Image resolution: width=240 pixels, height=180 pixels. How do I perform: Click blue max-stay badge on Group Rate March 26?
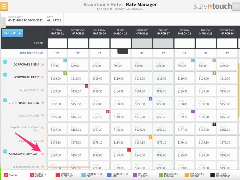pos(150,99)
